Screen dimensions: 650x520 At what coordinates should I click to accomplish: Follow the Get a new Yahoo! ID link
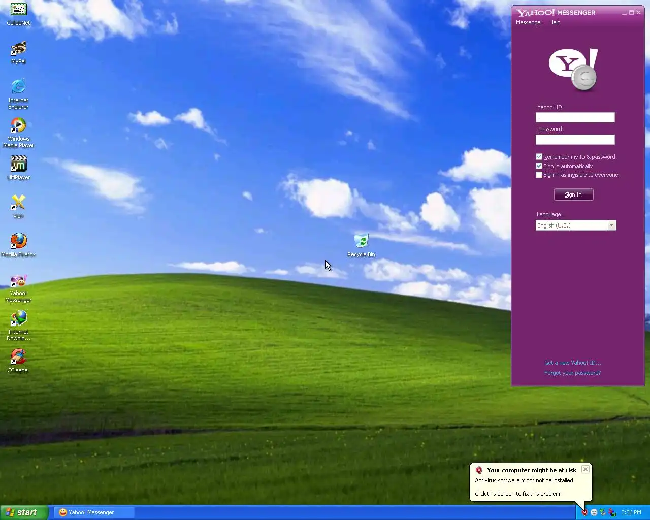pos(573,363)
